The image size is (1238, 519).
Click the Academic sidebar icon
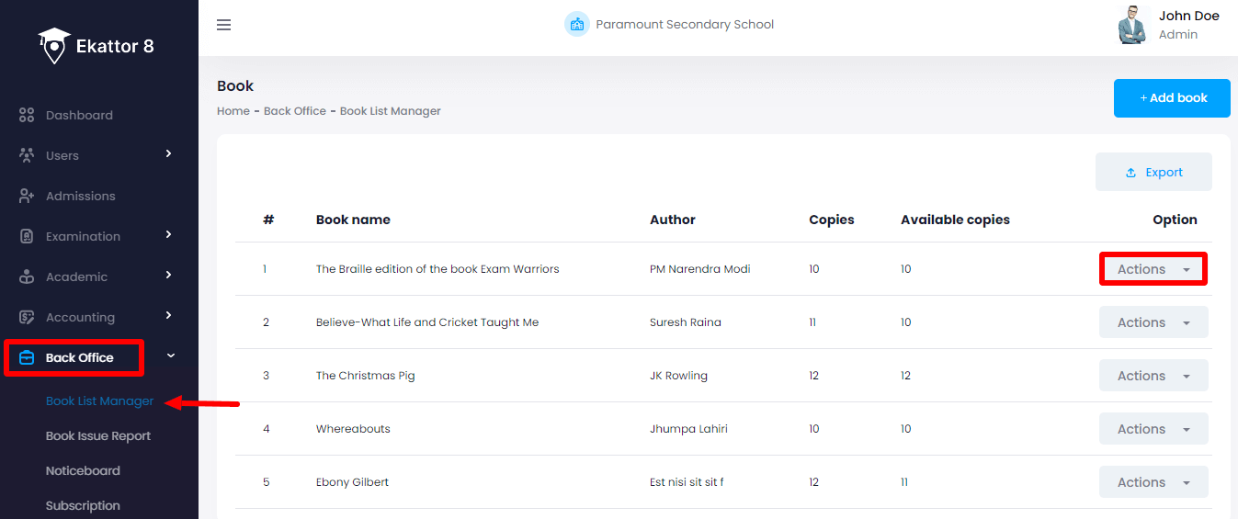pyautogui.click(x=27, y=277)
